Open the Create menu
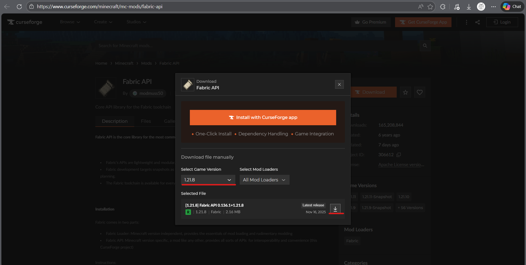The image size is (526, 265). tap(103, 22)
